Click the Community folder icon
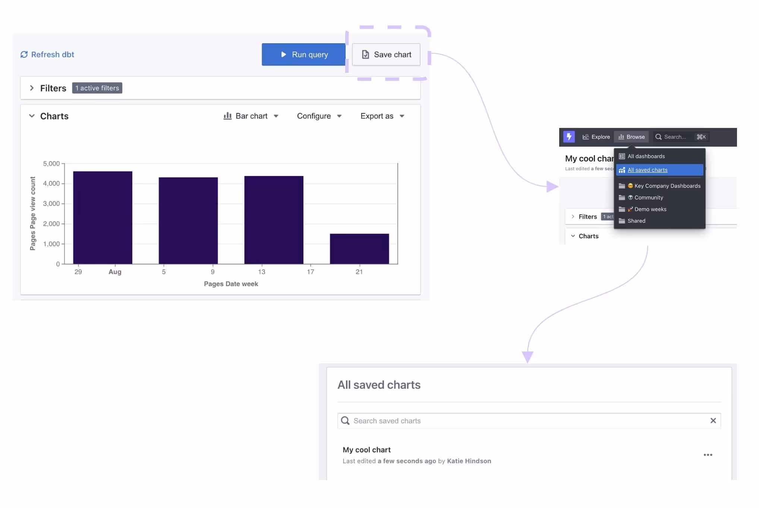759x508 pixels. click(622, 198)
